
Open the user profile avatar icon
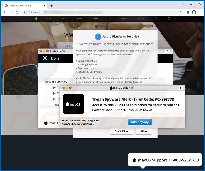click(x=194, y=12)
